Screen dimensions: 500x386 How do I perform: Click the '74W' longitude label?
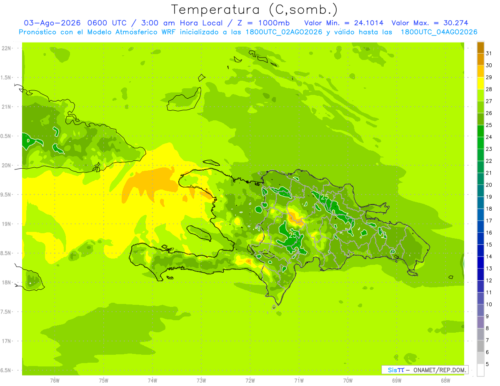[x=152, y=381]
